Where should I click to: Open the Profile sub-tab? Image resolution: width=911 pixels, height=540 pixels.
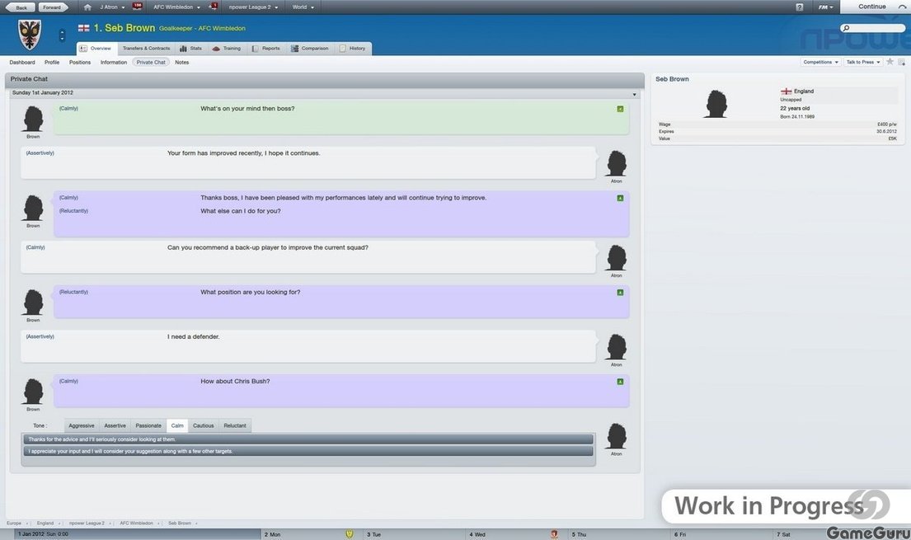pyautogui.click(x=52, y=62)
